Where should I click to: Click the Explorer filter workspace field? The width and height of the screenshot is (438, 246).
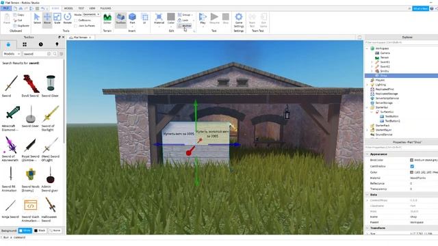[401, 42]
